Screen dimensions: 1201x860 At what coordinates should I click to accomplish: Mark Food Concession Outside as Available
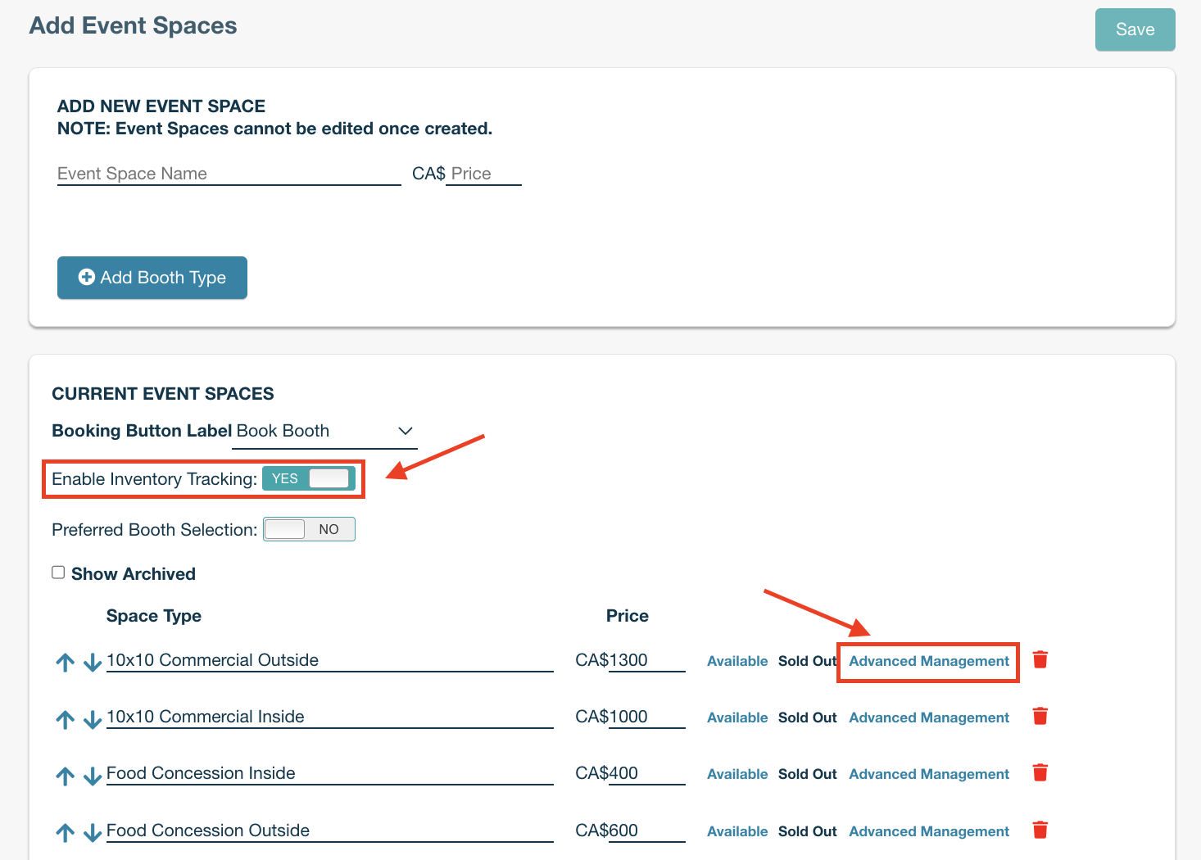(737, 831)
